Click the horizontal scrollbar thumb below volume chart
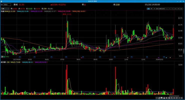185x100 pixels. [174, 96]
